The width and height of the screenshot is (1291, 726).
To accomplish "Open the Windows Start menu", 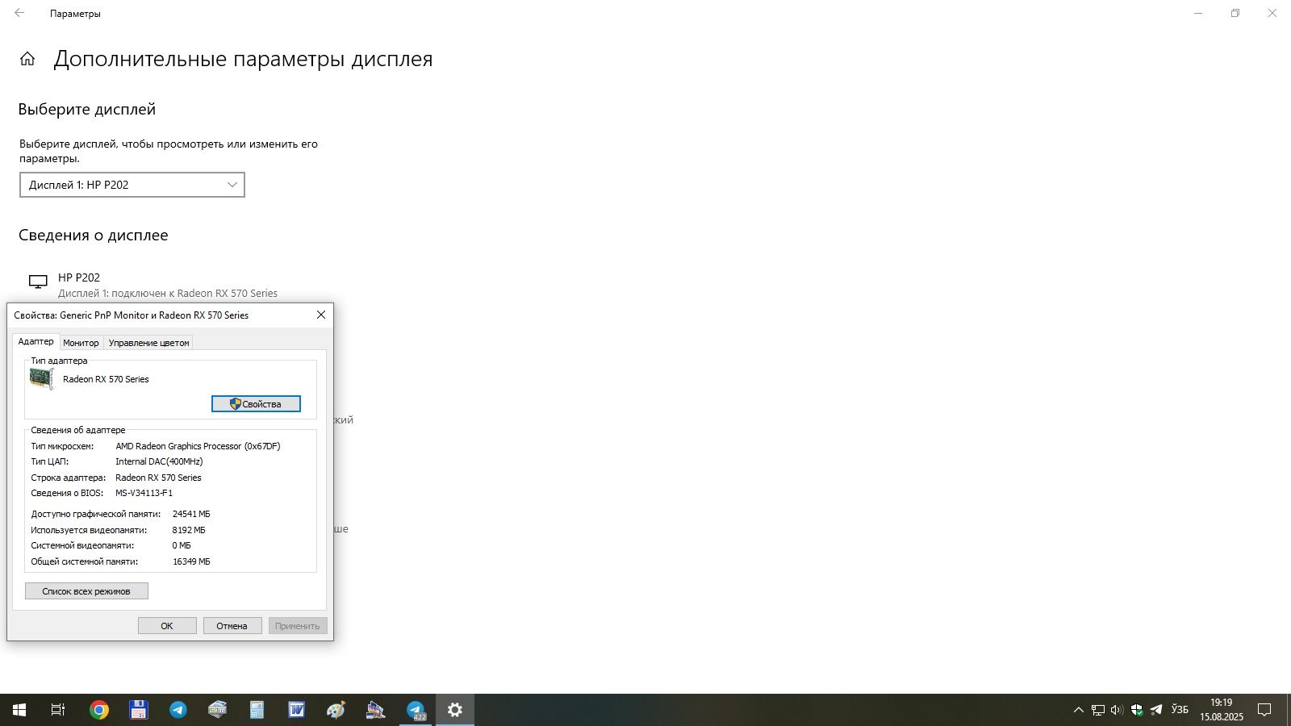I will pos(19,710).
